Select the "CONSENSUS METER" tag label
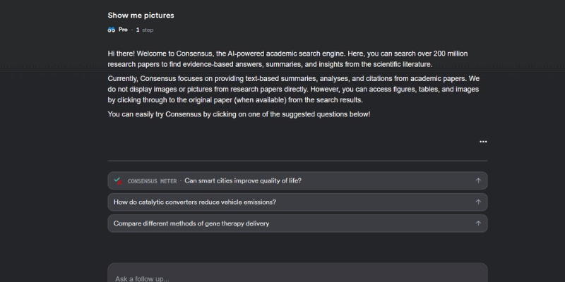565x282 pixels. click(x=152, y=181)
